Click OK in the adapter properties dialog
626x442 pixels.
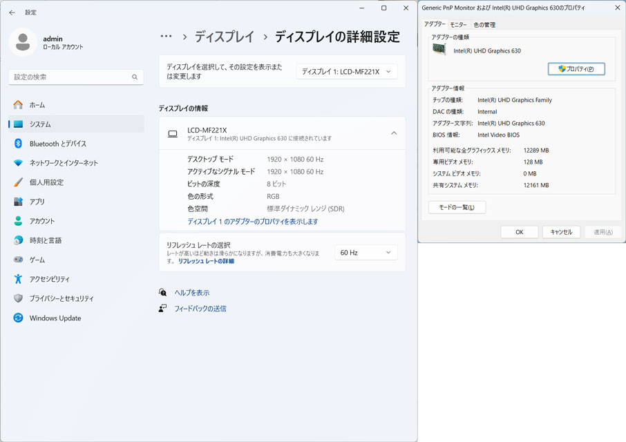click(x=519, y=232)
